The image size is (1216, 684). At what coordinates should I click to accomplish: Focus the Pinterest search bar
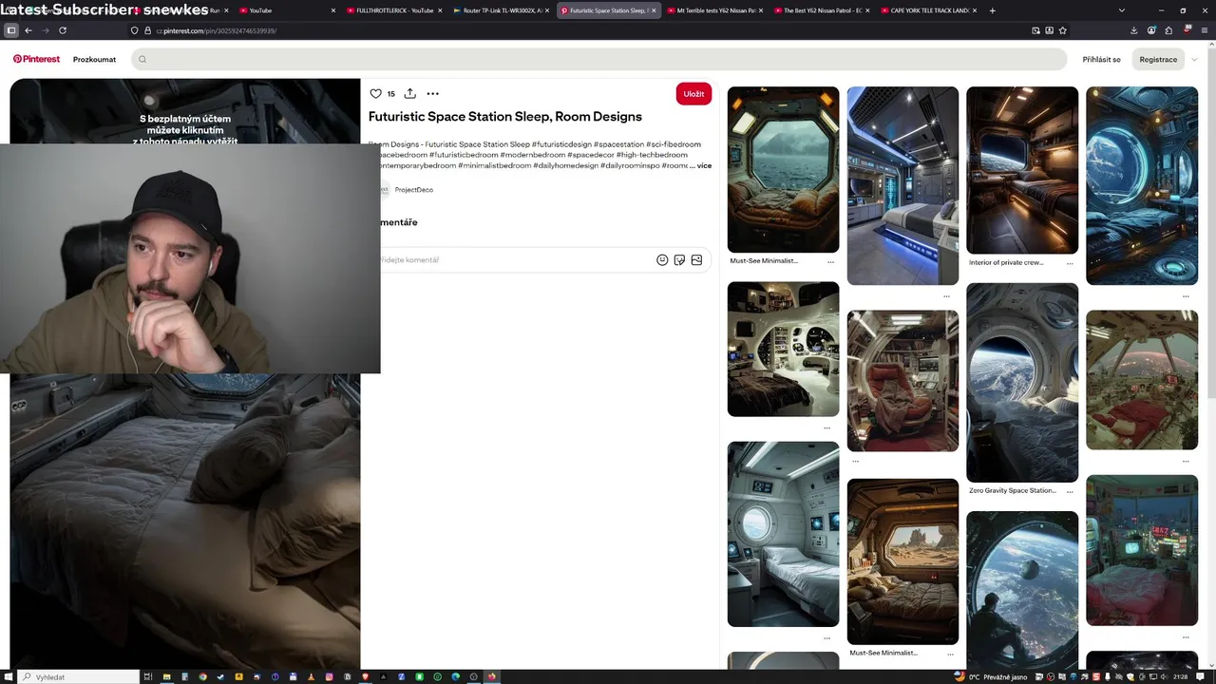[598, 59]
